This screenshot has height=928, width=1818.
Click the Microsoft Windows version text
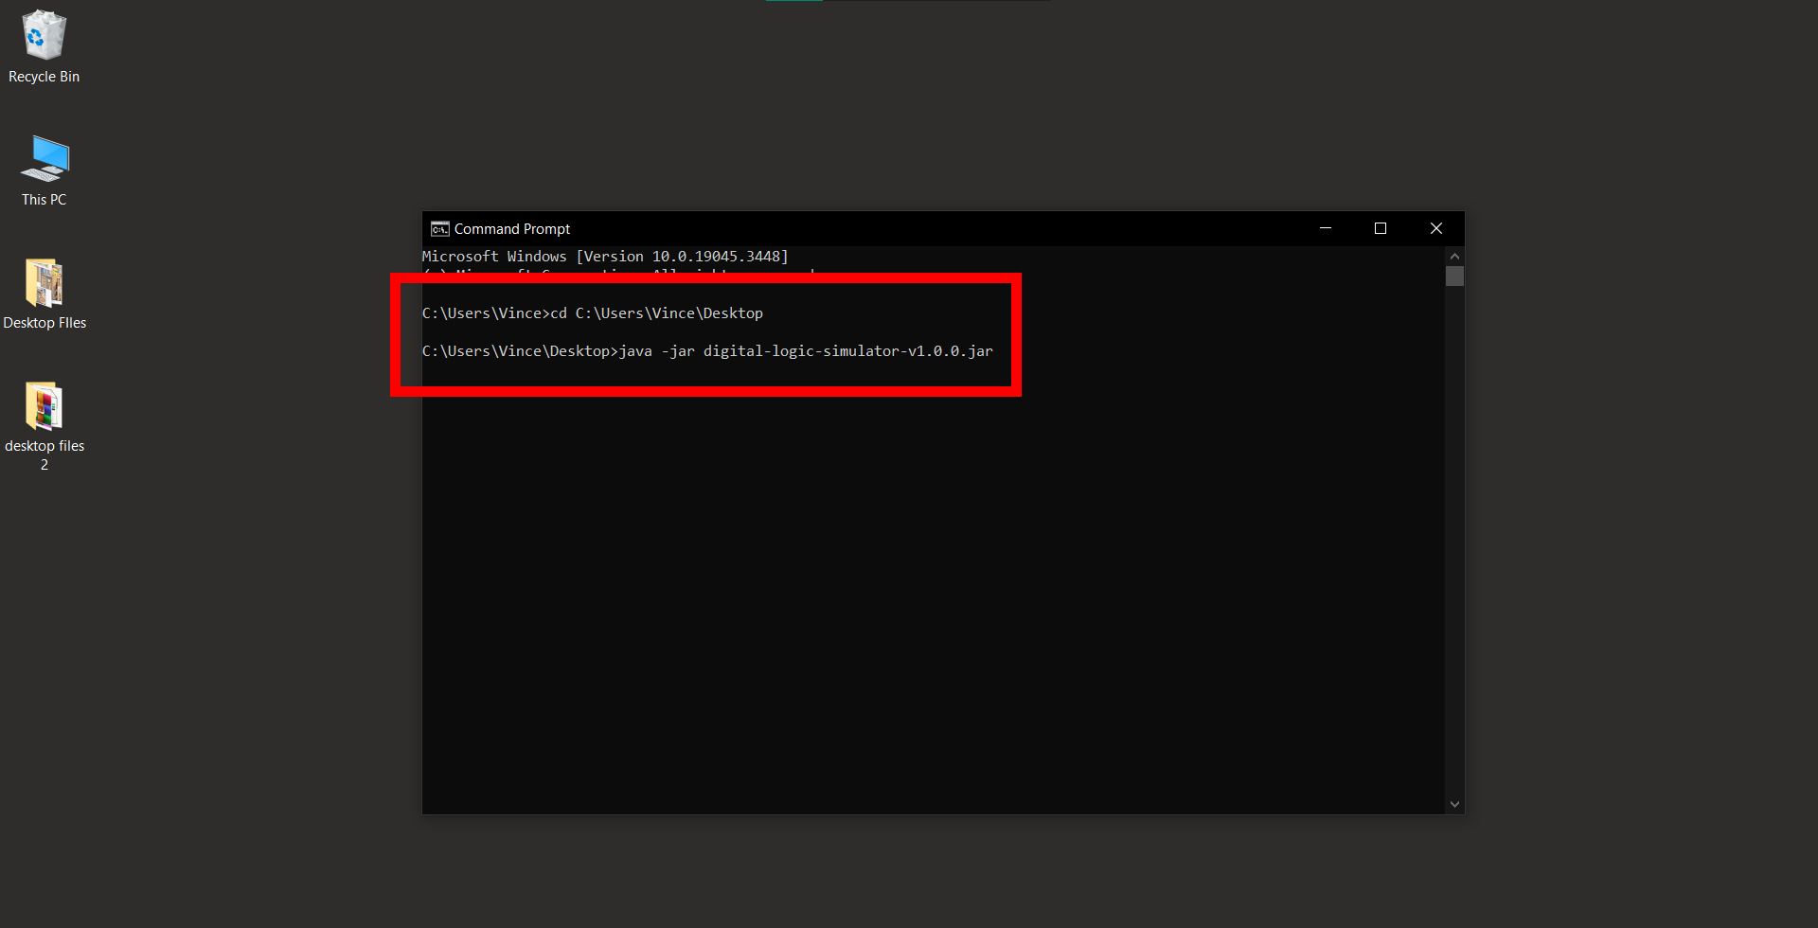coord(604,256)
